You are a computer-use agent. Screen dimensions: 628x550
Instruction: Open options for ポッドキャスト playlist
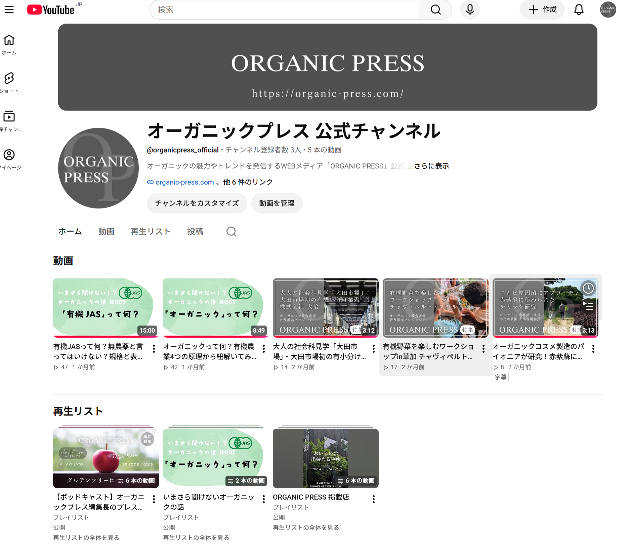click(x=154, y=499)
